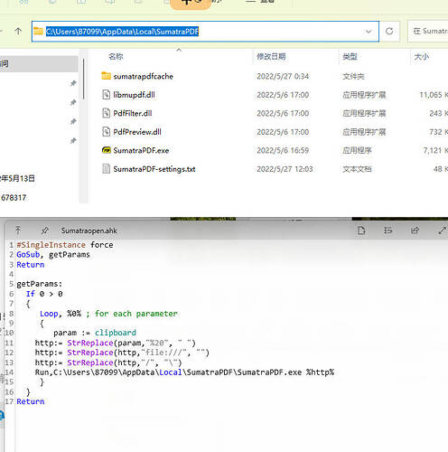Click the 678317 entry in left pane
This screenshot has width=448, height=452.
[14, 198]
